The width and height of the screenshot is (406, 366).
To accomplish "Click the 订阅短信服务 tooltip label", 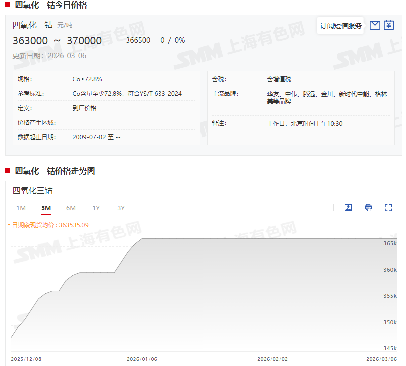I will (x=341, y=26).
